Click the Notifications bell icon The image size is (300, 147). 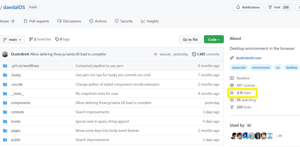coord(238,7)
